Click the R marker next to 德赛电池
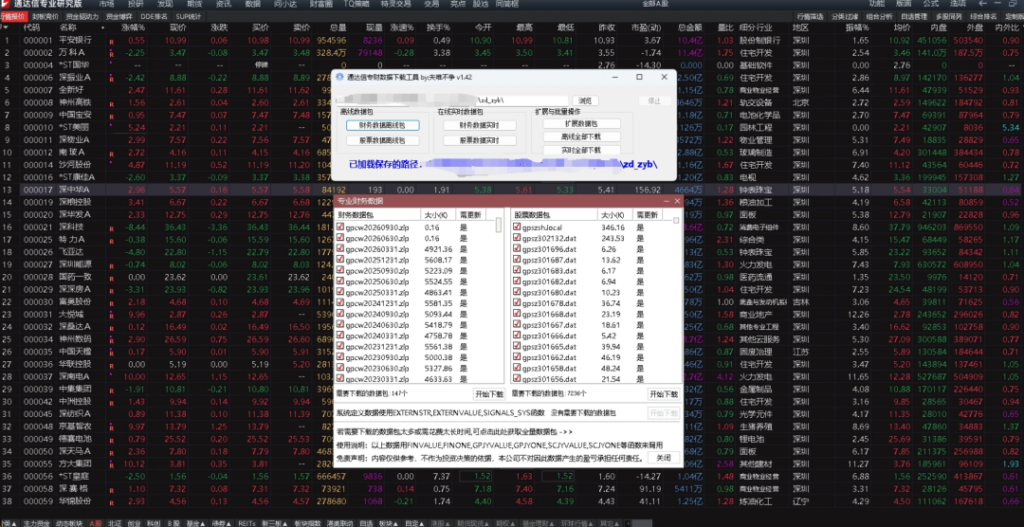This screenshot has width=1024, height=527. point(112,440)
